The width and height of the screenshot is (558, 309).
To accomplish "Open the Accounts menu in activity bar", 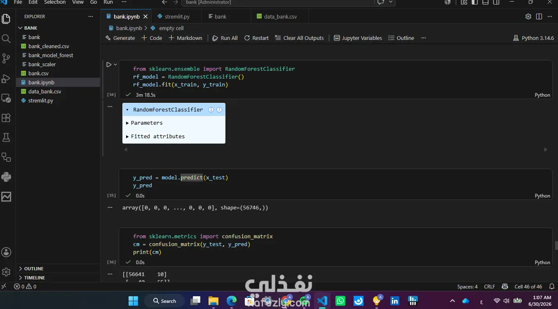I will click(6, 252).
